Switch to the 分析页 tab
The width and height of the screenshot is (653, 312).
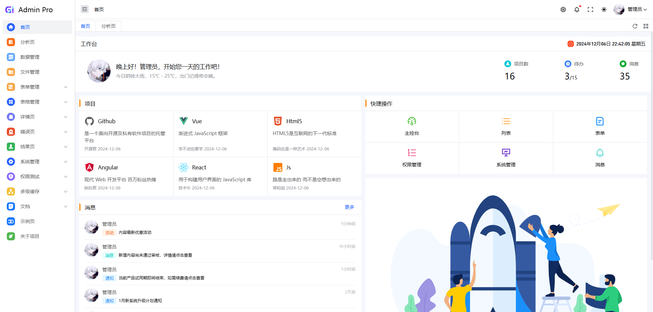pos(108,26)
